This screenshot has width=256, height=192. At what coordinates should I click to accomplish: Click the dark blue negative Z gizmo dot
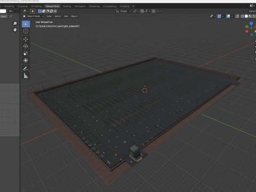251,35
